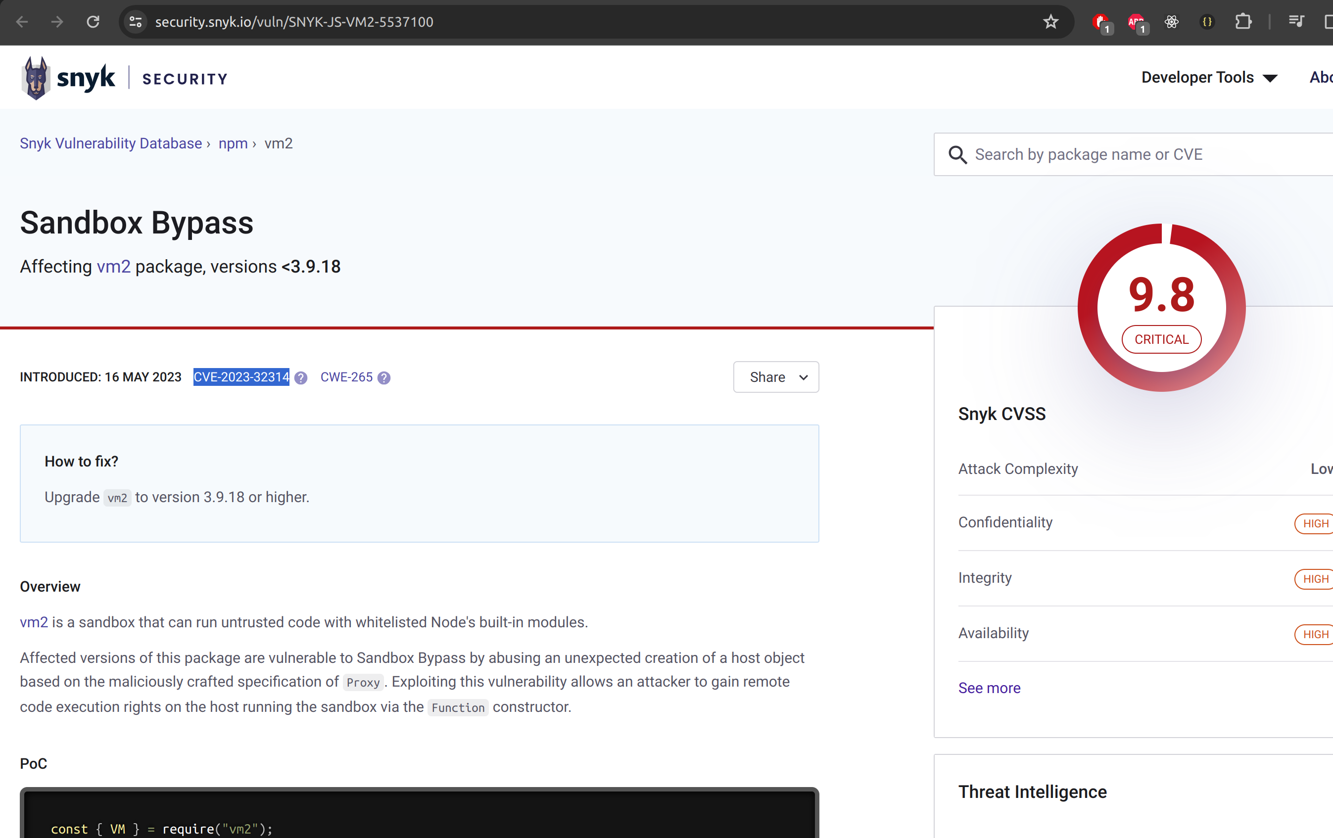Open the browser extensions puzzle icon
Viewport: 1333px width, 838px height.
[x=1243, y=22]
